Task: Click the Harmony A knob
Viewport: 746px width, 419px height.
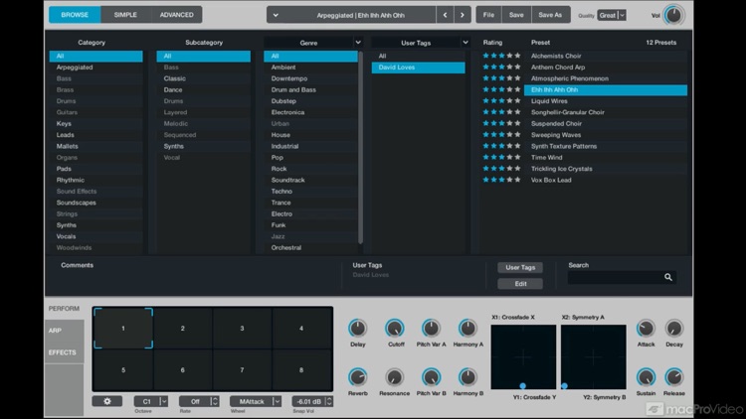Action: click(467, 329)
